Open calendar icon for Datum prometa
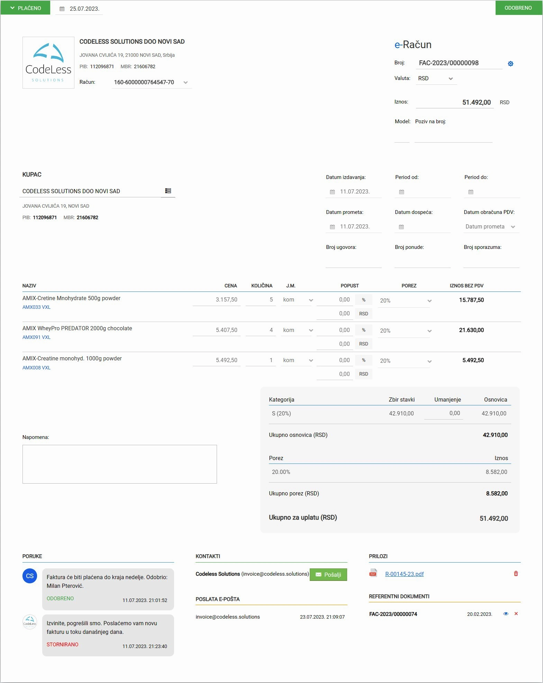This screenshot has width=543, height=683. [x=332, y=227]
